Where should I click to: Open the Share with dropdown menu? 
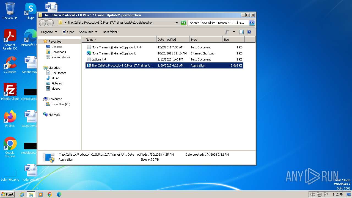tap(88, 32)
